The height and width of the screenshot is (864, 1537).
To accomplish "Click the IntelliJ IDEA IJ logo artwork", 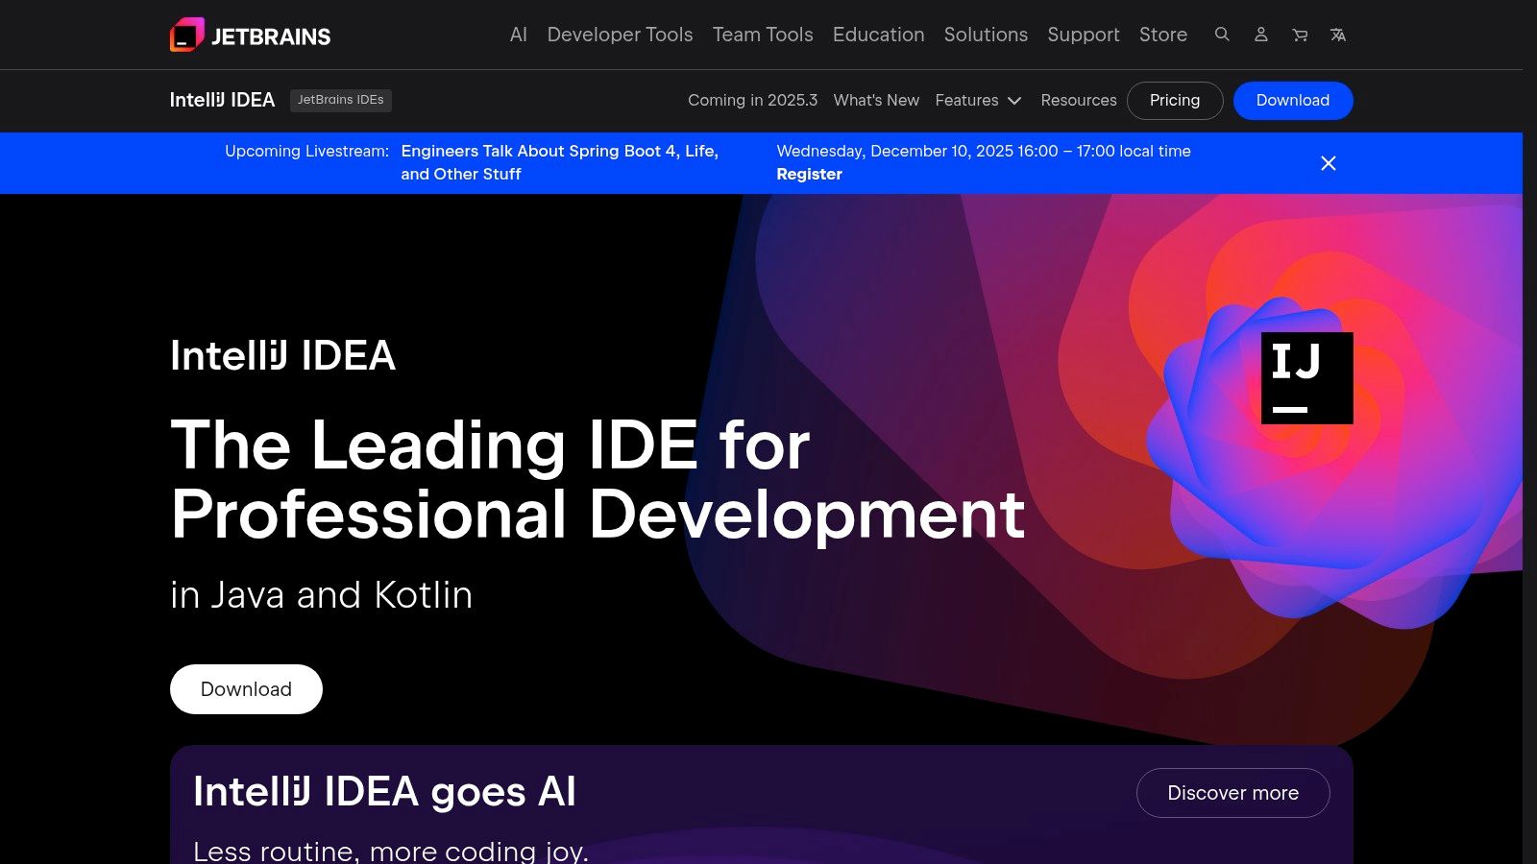I will click(1306, 376).
